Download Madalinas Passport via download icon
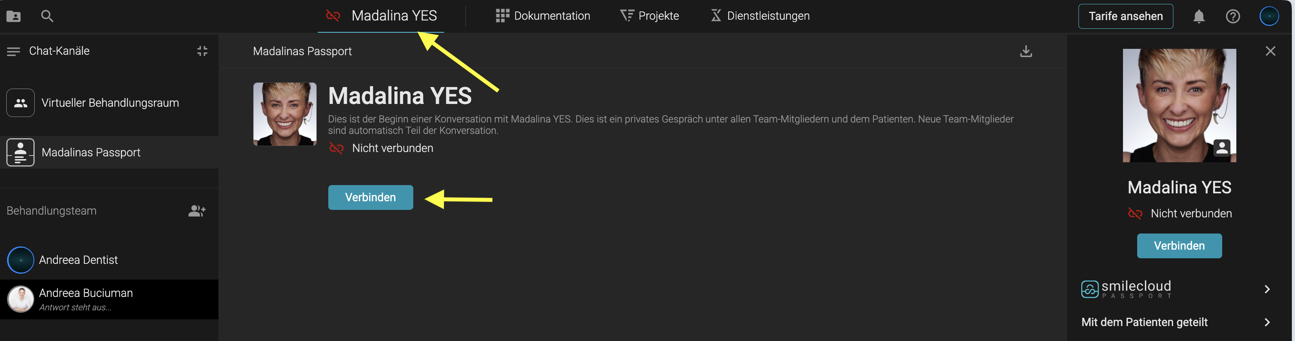 pyautogui.click(x=1025, y=51)
